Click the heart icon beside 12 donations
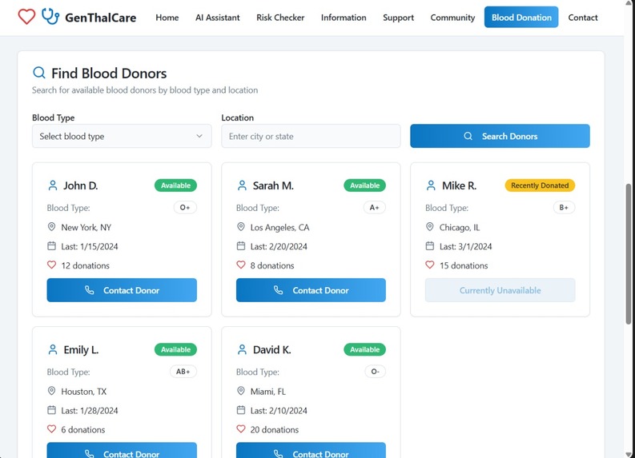Viewport: 635px width, 458px height. (51, 265)
